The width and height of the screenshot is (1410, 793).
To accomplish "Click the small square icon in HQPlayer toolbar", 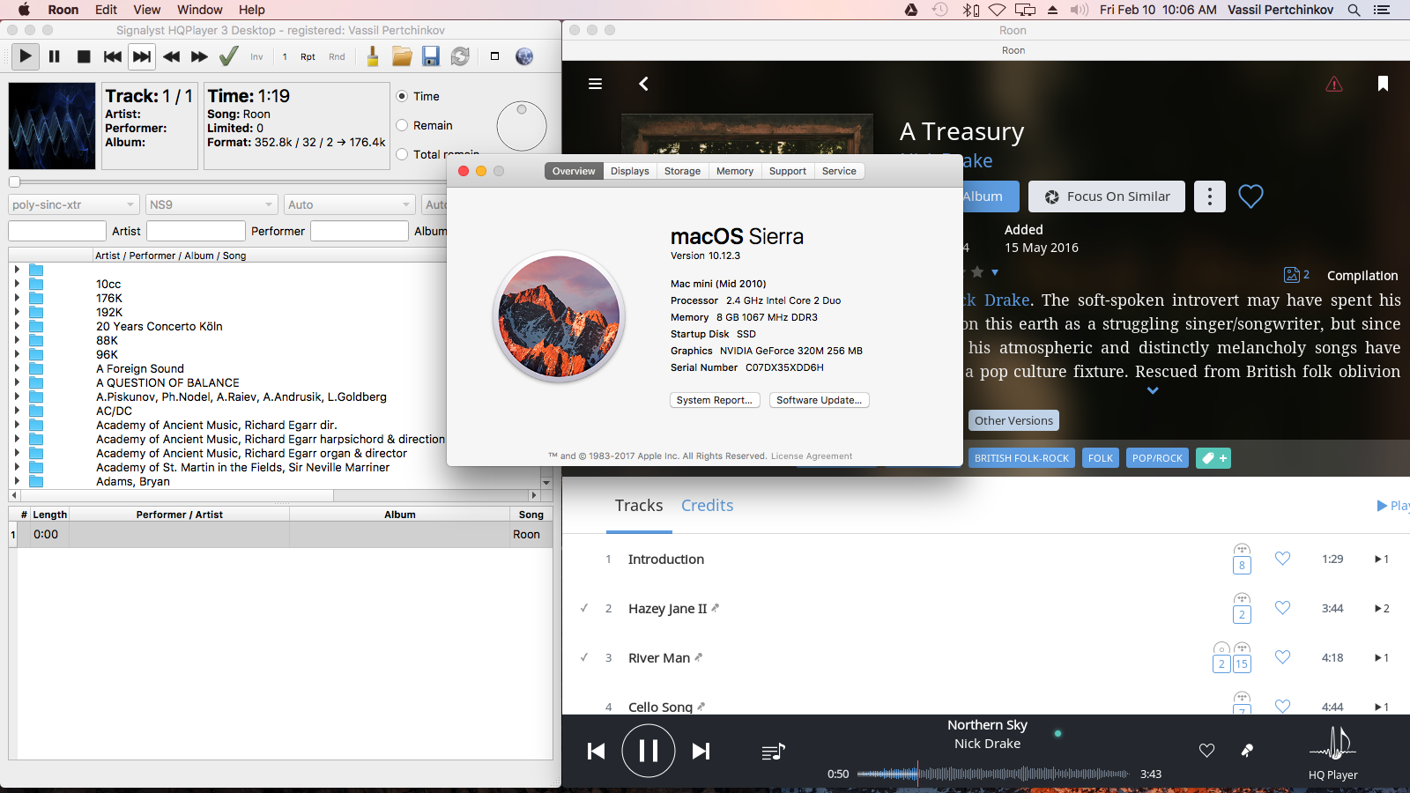I will 494,56.
